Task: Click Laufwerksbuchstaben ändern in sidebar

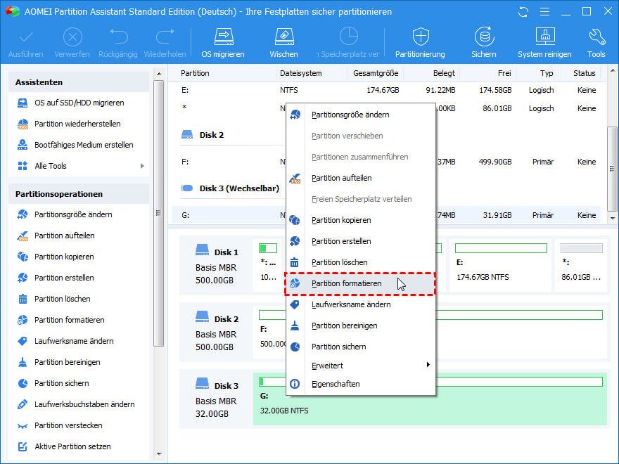Action: coord(84,404)
